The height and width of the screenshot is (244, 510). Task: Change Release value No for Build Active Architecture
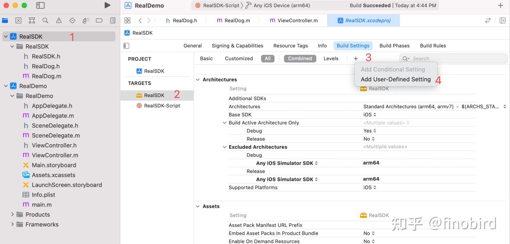click(x=369, y=139)
